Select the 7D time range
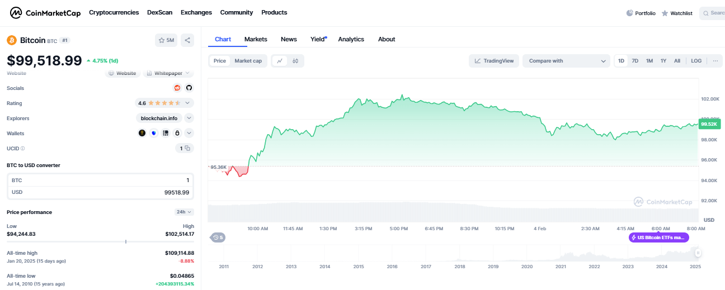Screen dimensions: 725x290 click(x=635, y=61)
